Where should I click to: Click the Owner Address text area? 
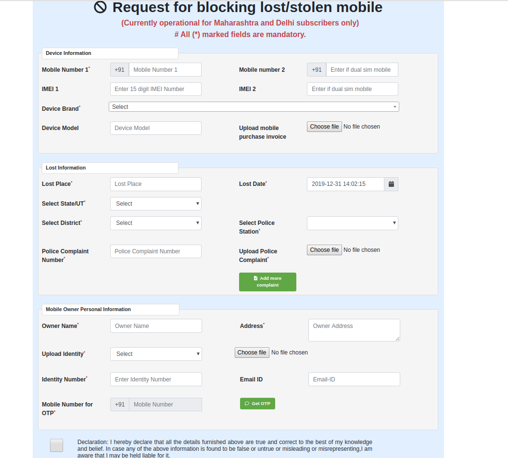click(354, 330)
